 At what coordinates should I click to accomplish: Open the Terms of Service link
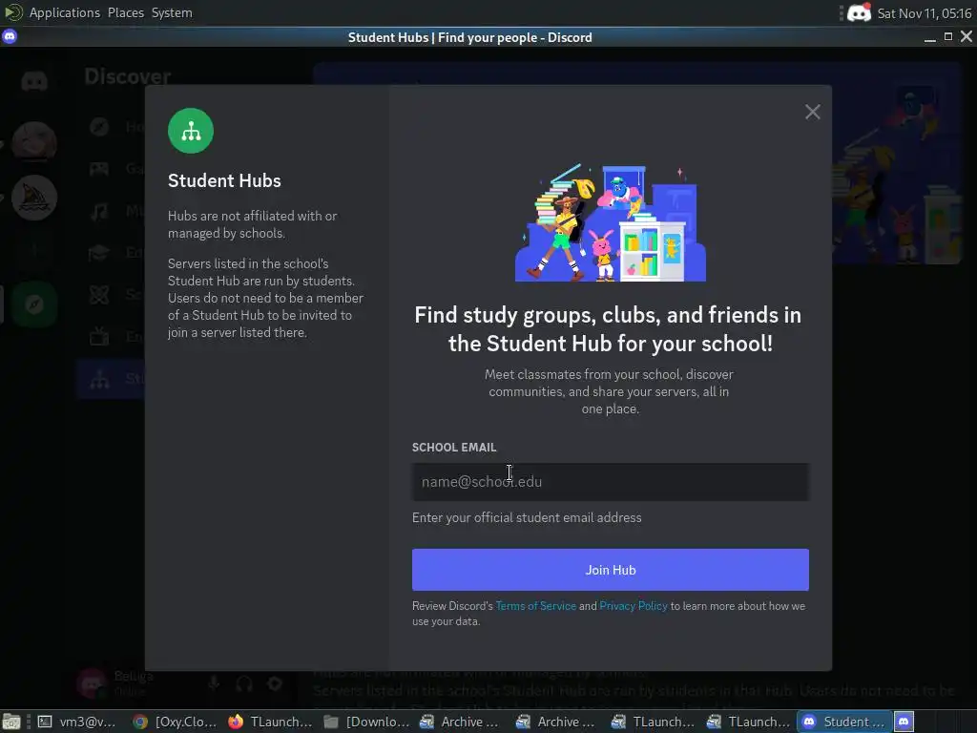[536, 606]
